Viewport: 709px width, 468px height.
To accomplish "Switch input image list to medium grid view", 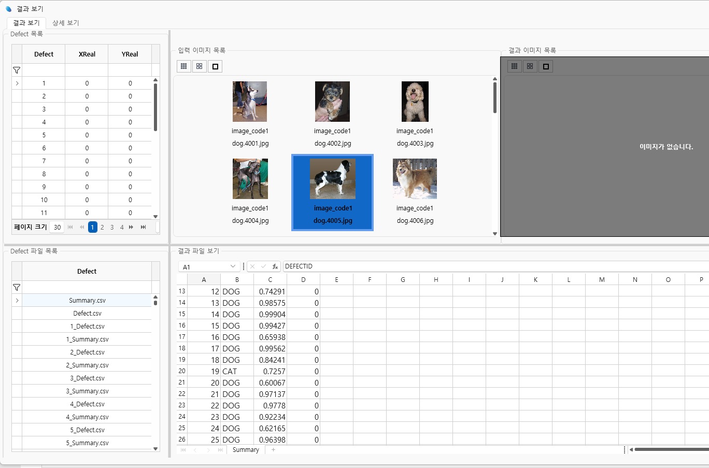I will (200, 66).
